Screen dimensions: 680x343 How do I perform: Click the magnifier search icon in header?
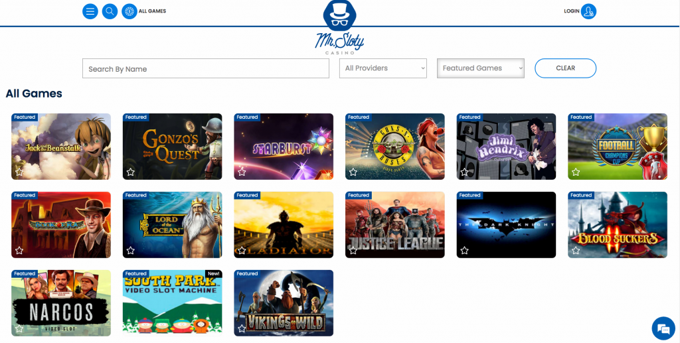[110, 11]
